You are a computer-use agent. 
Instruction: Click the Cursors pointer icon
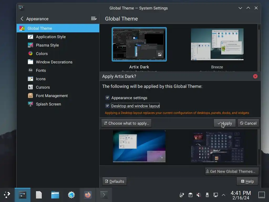pos(30,87)
